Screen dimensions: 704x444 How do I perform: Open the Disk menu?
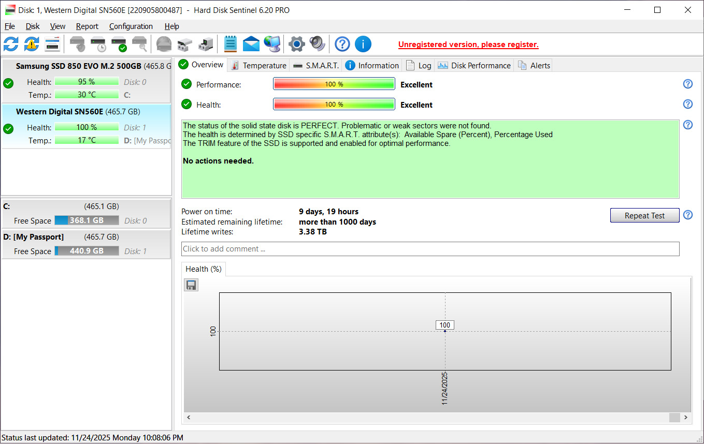[x=33, y=26]
